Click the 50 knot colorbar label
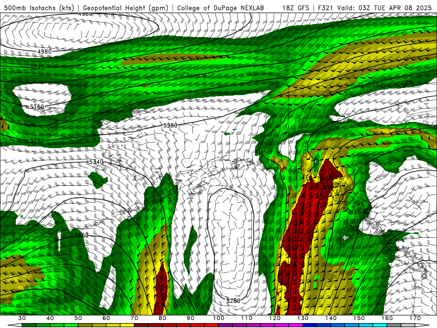Viewport: 437px width, 328px height. [x=78, y=318]
